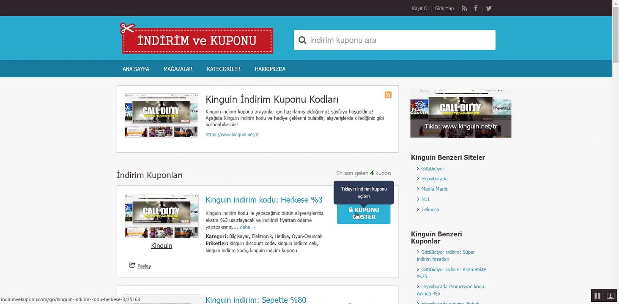Click the Kayıt Ol link
This screenshot has width=619, height=304.
(x=420, y=8)
